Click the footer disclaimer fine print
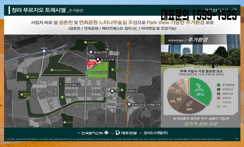244x147 pixels. [x=114, y=139]
